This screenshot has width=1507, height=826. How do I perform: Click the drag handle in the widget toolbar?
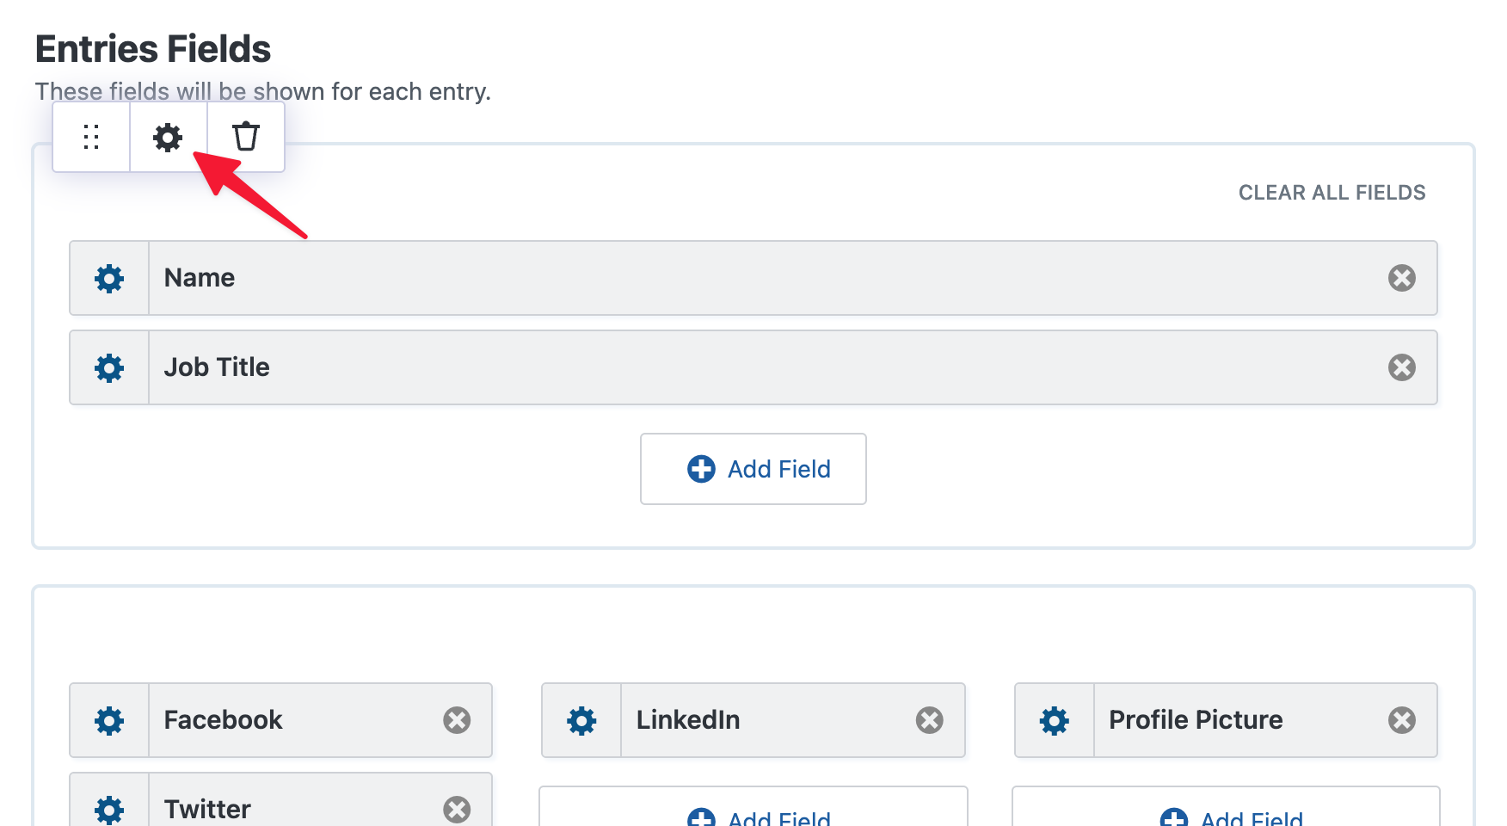(x=90, y=137)
